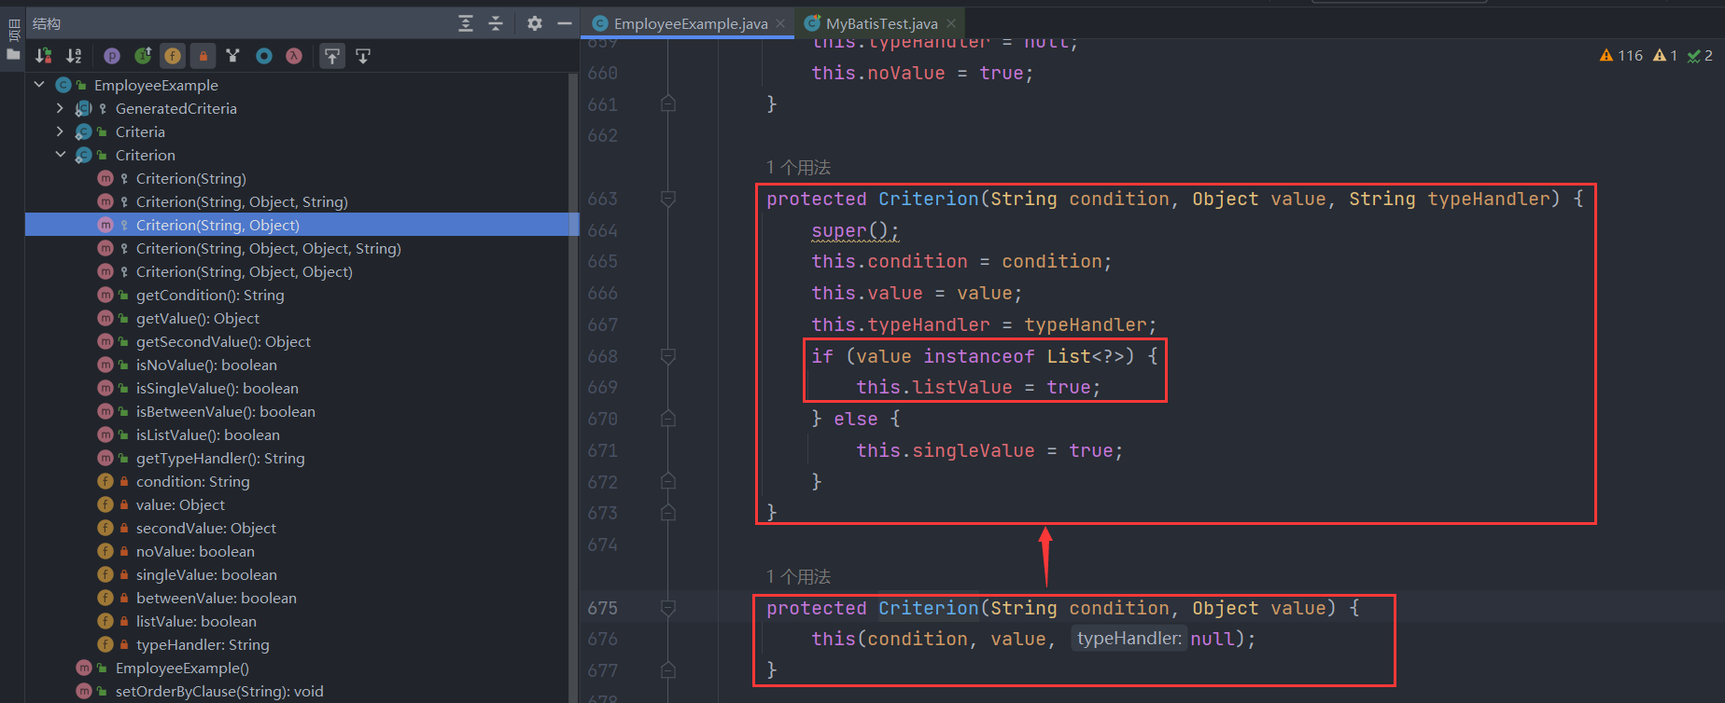
Task: Click fold end marker at line 661
Action: (668, 103)
